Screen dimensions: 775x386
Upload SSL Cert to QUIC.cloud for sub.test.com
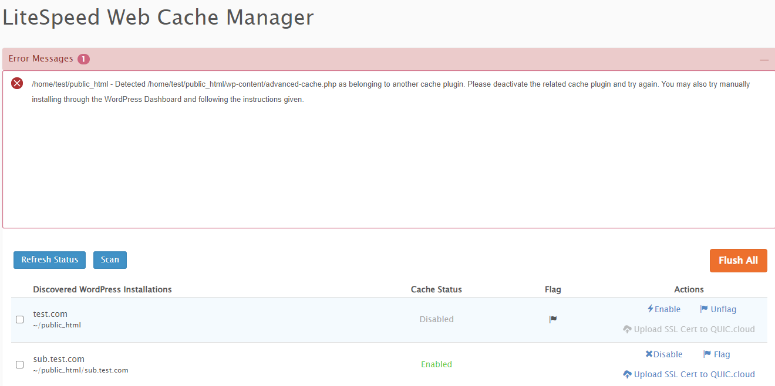point(689,374)
